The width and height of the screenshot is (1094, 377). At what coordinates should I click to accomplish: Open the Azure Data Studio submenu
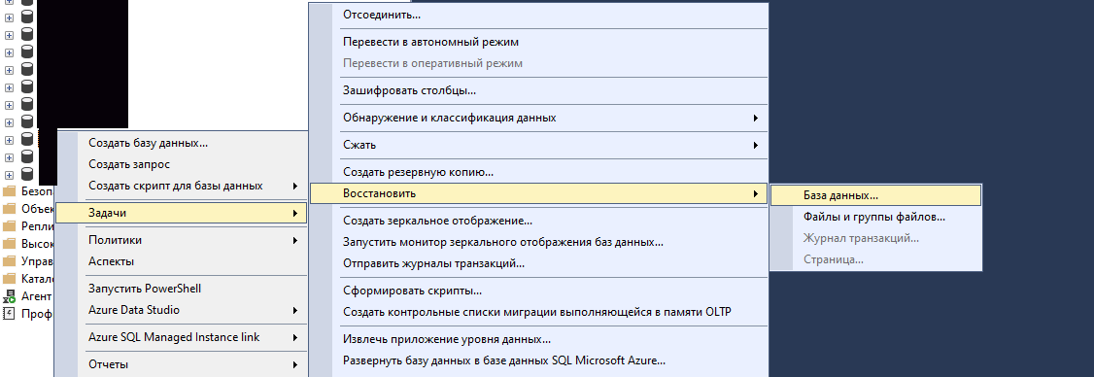(181, 310)
